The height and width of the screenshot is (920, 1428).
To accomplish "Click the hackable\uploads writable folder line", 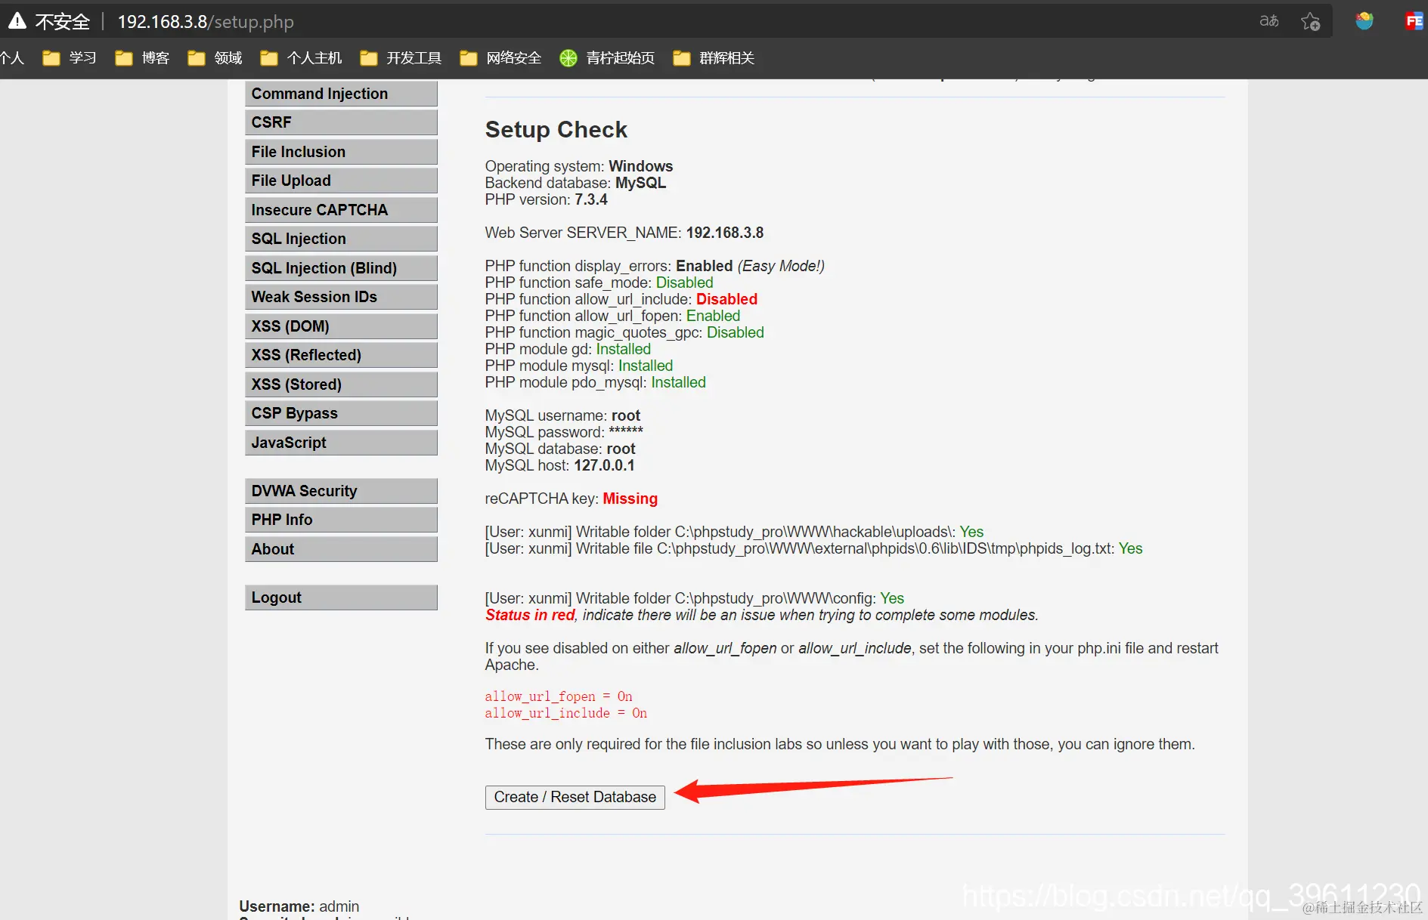I will click(734, 532).
